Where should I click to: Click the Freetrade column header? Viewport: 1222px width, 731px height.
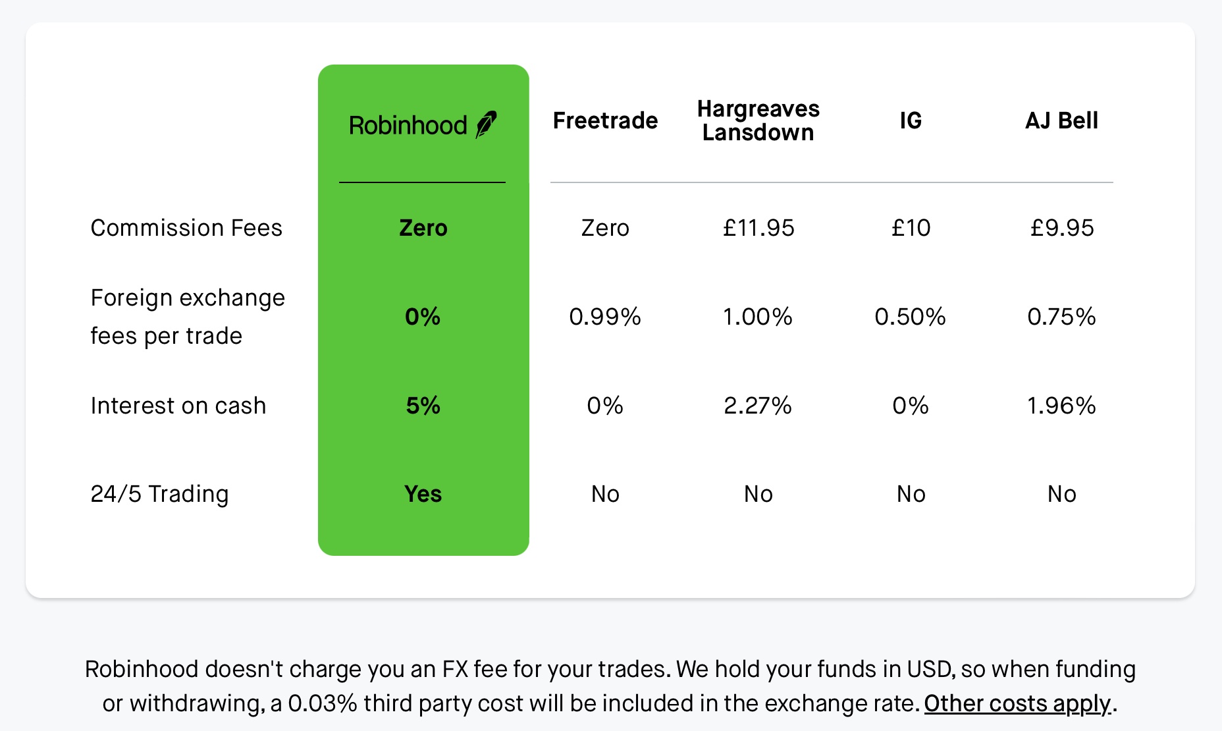[x=605, y=121]
